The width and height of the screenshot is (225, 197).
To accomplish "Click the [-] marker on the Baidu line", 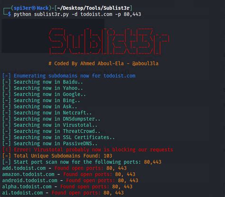I will (x=7, y=82).
